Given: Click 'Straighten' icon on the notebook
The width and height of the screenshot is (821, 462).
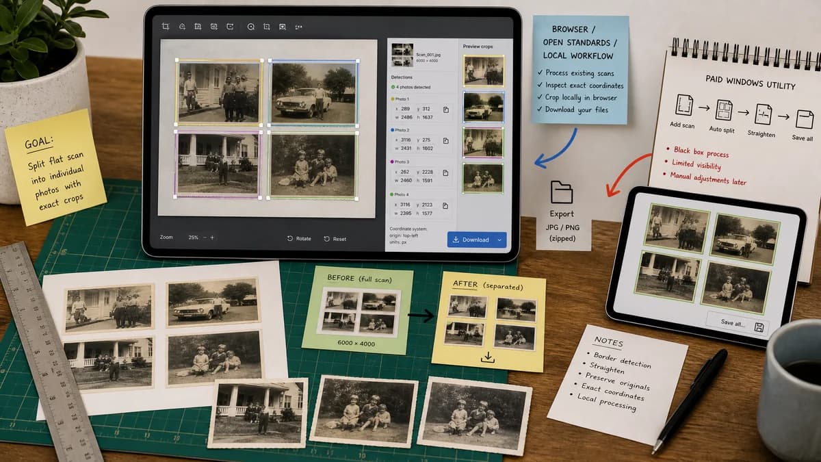Looking at the screenshot, I should [x=764, y=114].
